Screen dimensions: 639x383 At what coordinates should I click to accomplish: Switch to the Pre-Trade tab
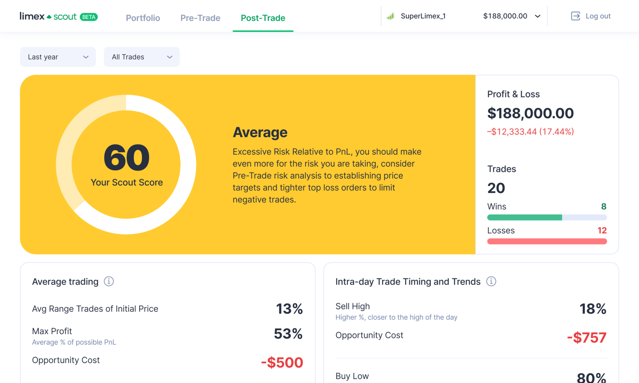(x=200, y=18)
